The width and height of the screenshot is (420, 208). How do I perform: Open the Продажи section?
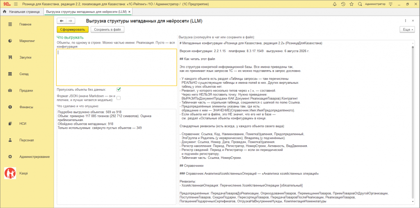pos(26,91)
